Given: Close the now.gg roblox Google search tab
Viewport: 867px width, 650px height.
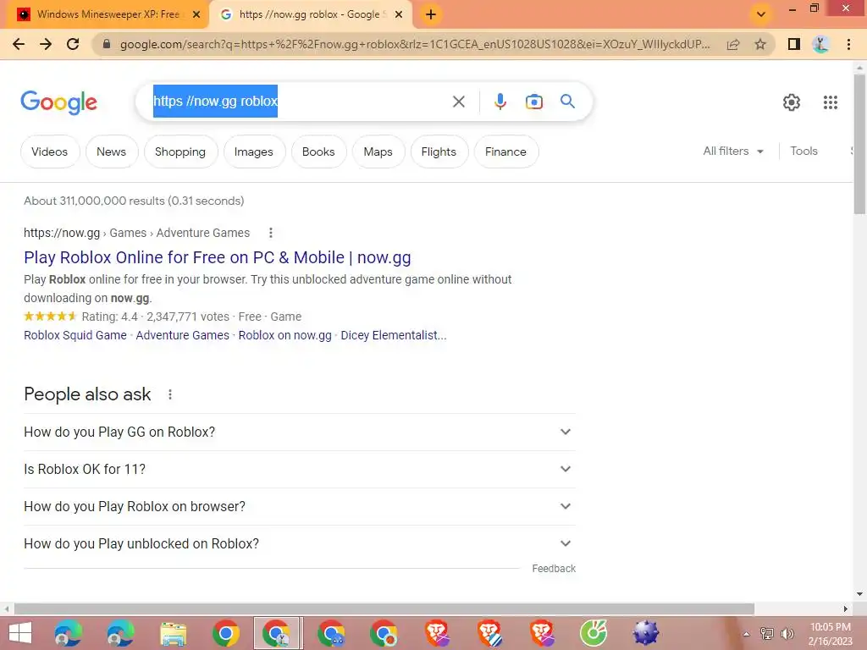Looking at the screenshot, I should click(x=399, y=15).
